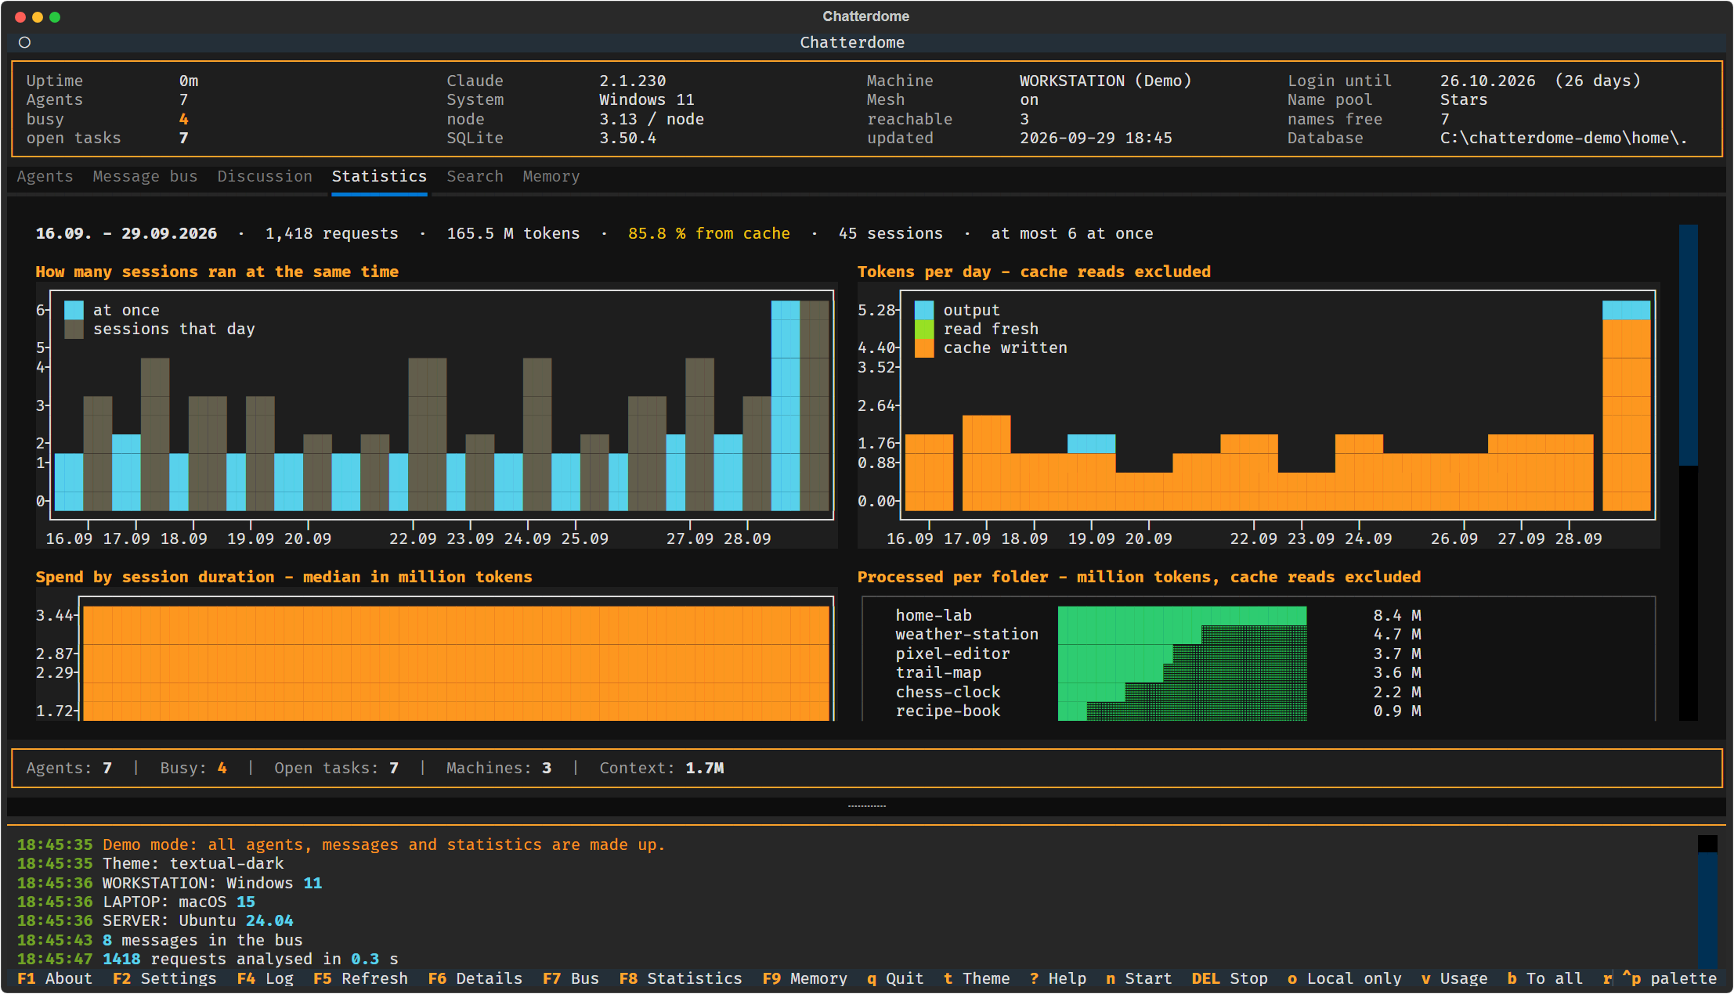Click the tall 28.09 orange token bar

point(1626,415)
